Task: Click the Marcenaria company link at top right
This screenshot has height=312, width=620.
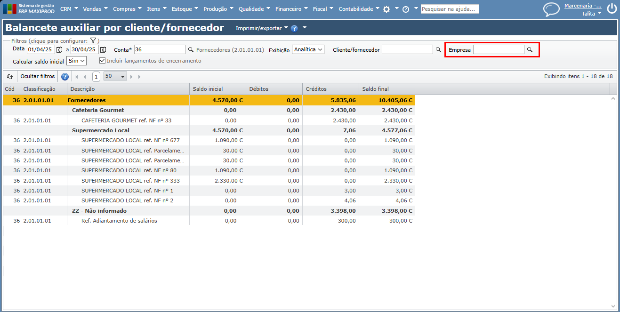Action: click(x=583, y=6)
